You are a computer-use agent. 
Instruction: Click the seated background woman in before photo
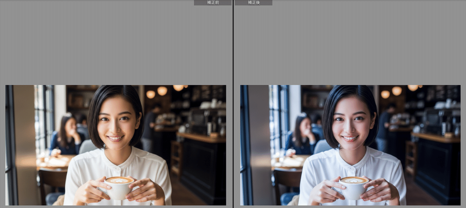(67, 134)
